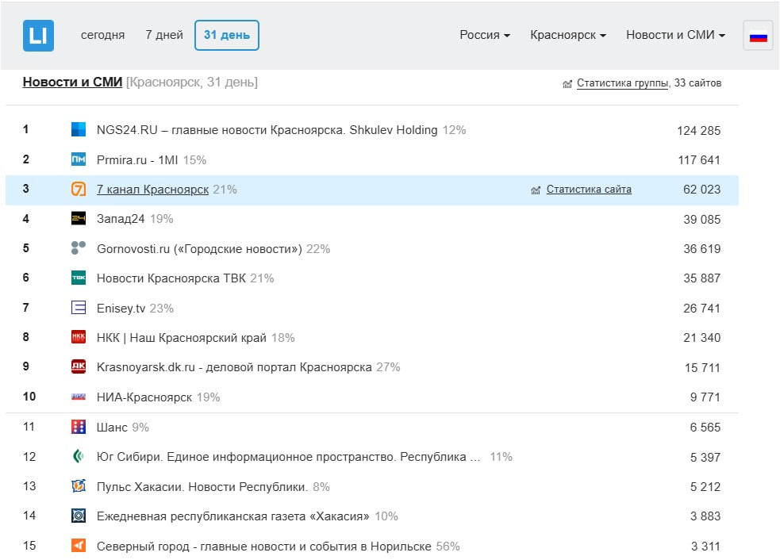Click the Пульс Хакасии site title
Viewport: 780px width, 560px height.
click(202, 486)
